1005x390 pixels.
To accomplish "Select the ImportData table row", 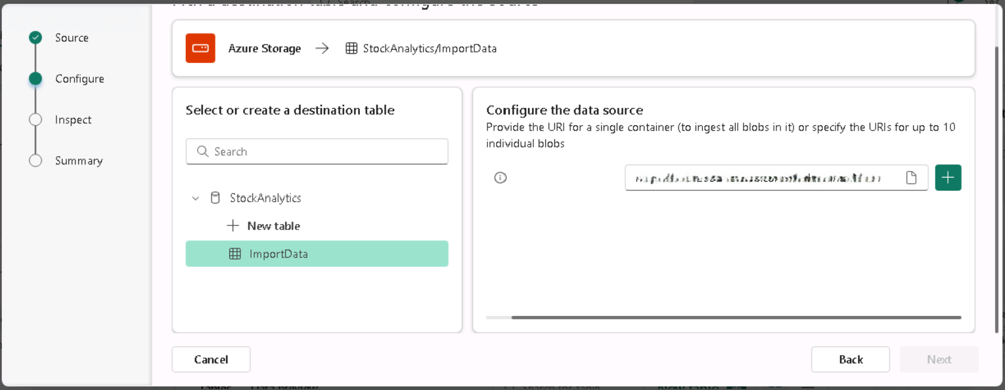I will click(317, 254).
